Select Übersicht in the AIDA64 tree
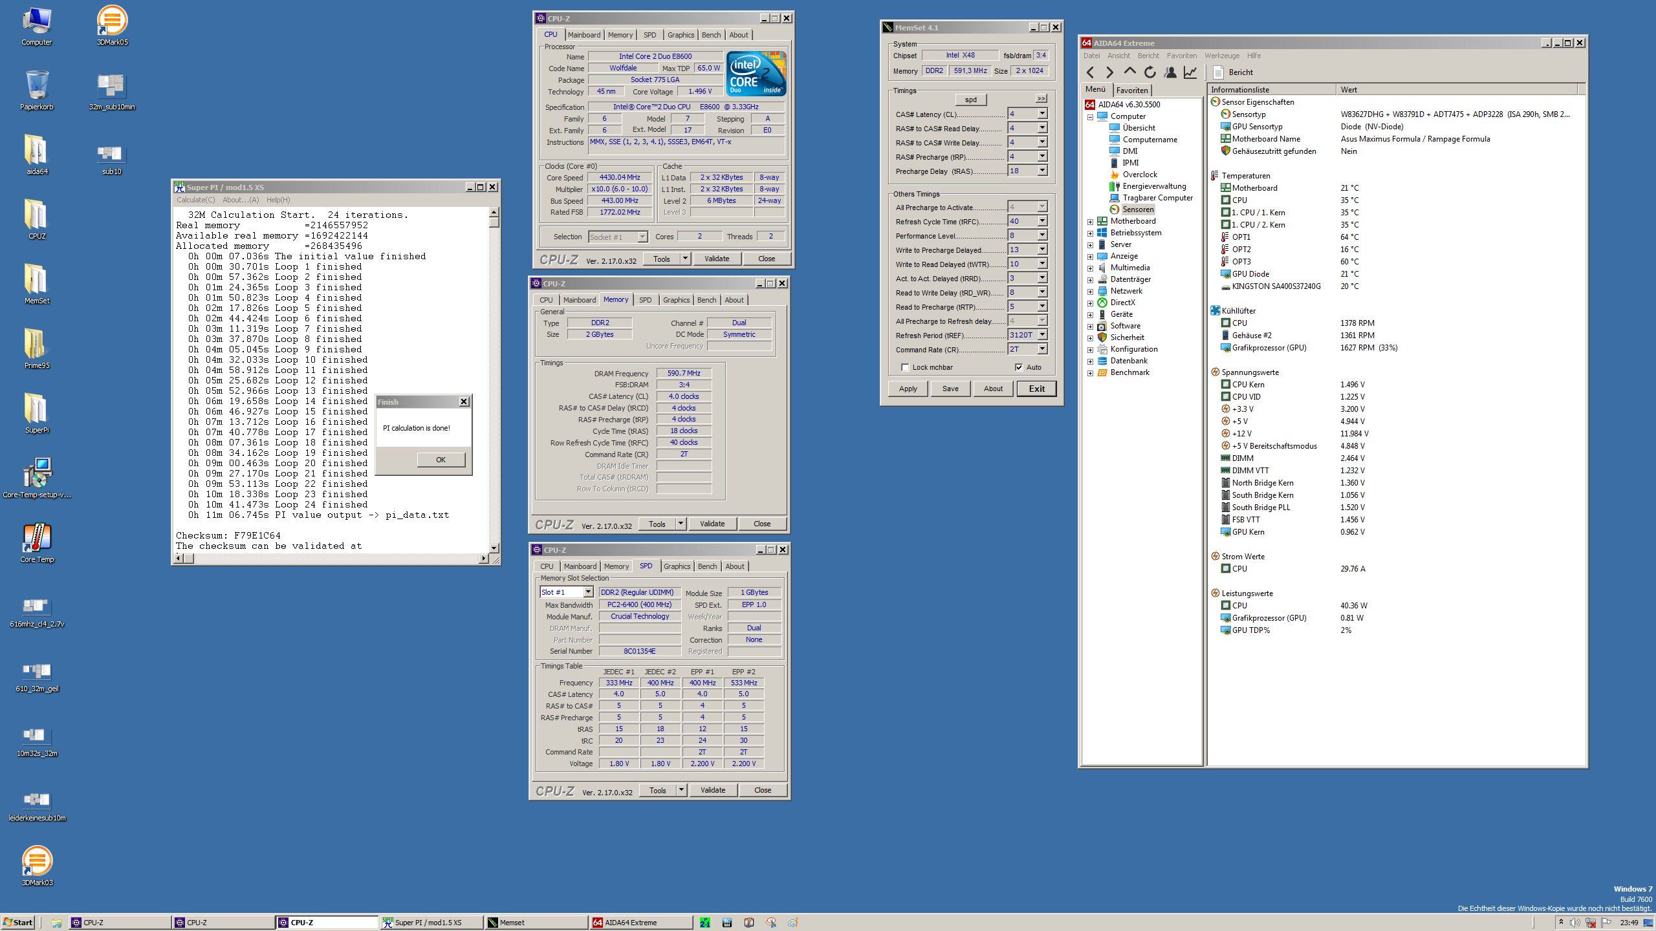 pos(1138,128)
